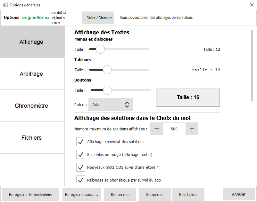This screenshot has width=257, height=202.
Task: Toggle Rallonges et phonétique par survol checkbox
Action: (81, 180)
